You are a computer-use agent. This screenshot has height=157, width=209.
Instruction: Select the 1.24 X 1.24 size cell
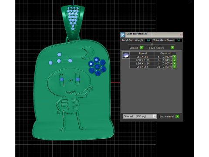click(x=142, y=63)
